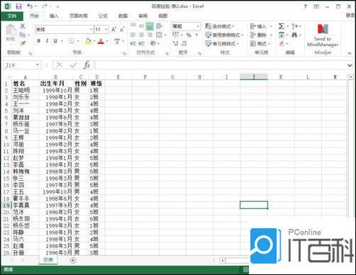Select the 总表 sheet tab
Image resolution: width=356 pixels, height=275 pixels.
48,260
